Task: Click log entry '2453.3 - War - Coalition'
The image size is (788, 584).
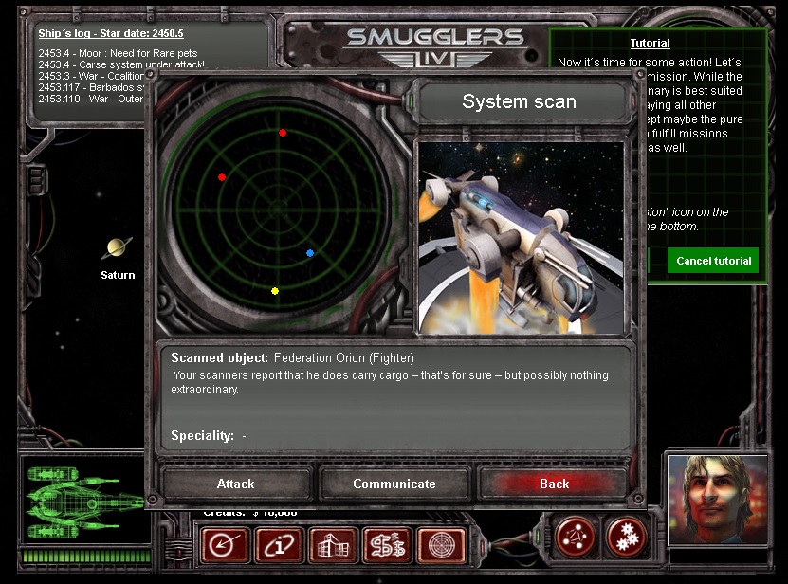Action: [x=91, y=76]
